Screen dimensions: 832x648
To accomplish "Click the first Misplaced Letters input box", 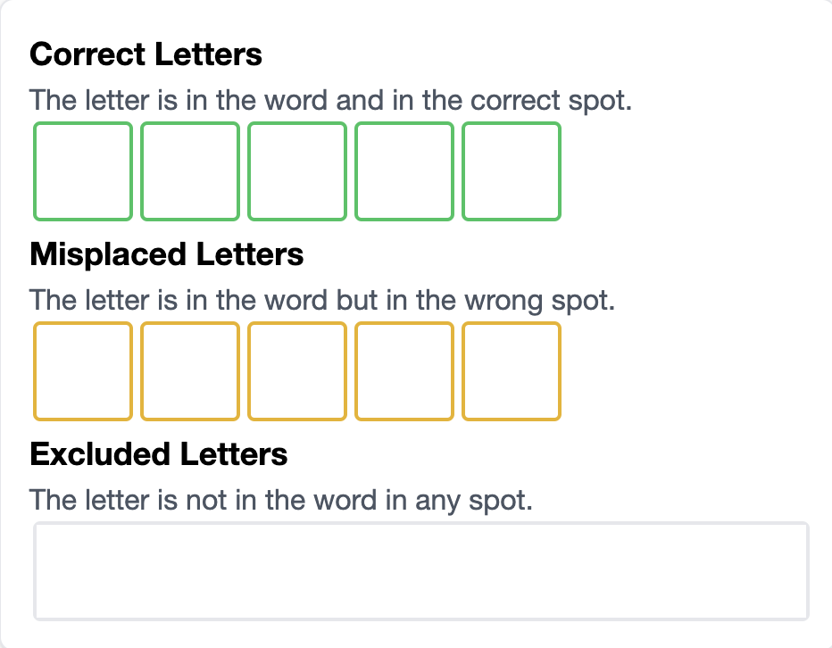I will [82, 371].
